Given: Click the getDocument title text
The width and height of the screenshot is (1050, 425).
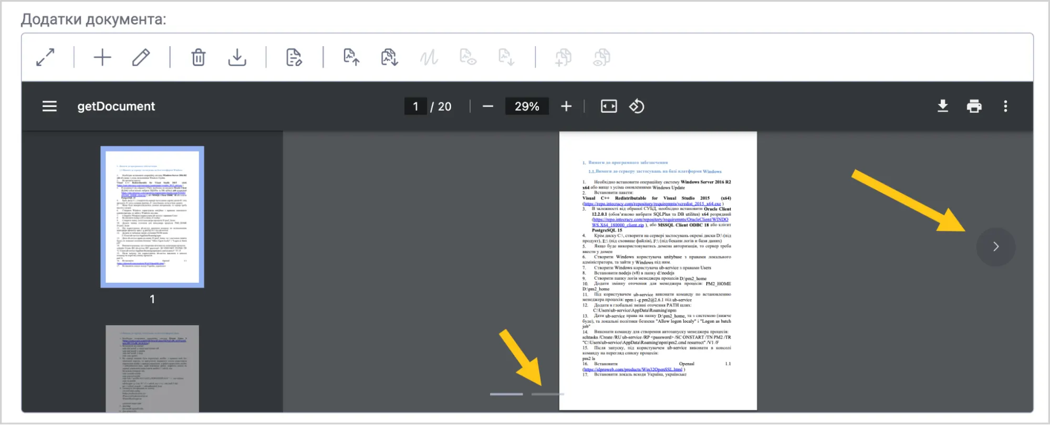Looking at the screenshot, I should click(x=116, y=107).
